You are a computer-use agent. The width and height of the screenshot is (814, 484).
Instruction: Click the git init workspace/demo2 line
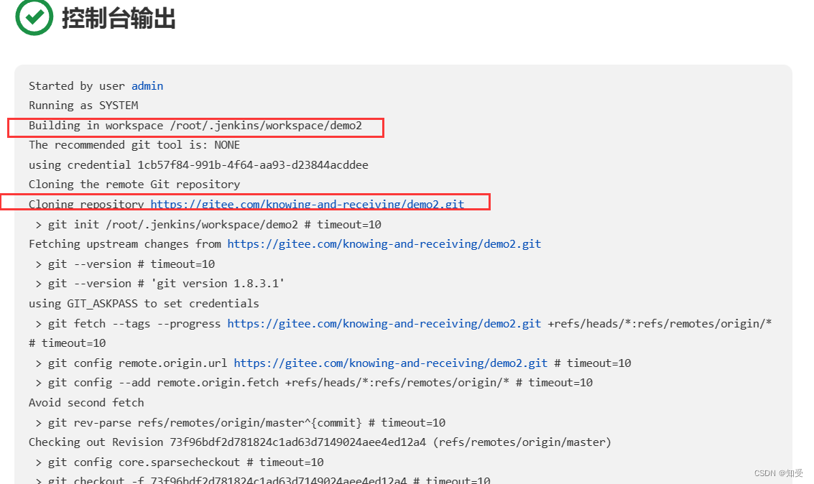(x=208, y=225)
